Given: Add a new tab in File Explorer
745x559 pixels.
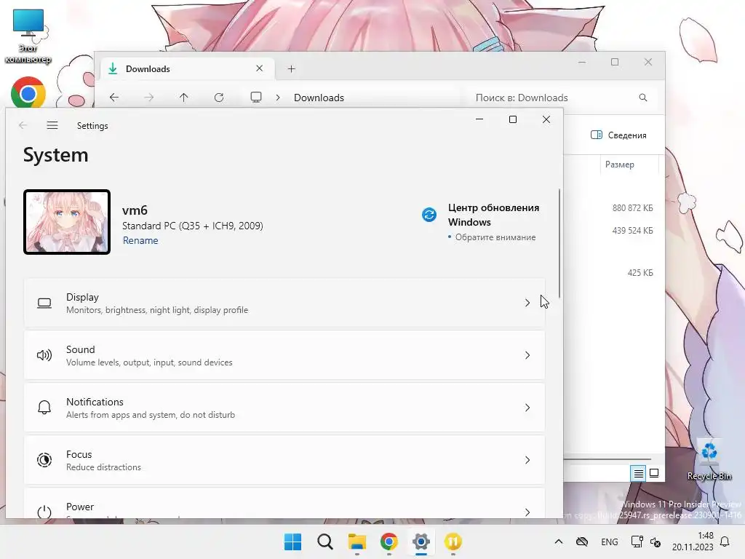Looking at the screenshot, I should [291, 69].
